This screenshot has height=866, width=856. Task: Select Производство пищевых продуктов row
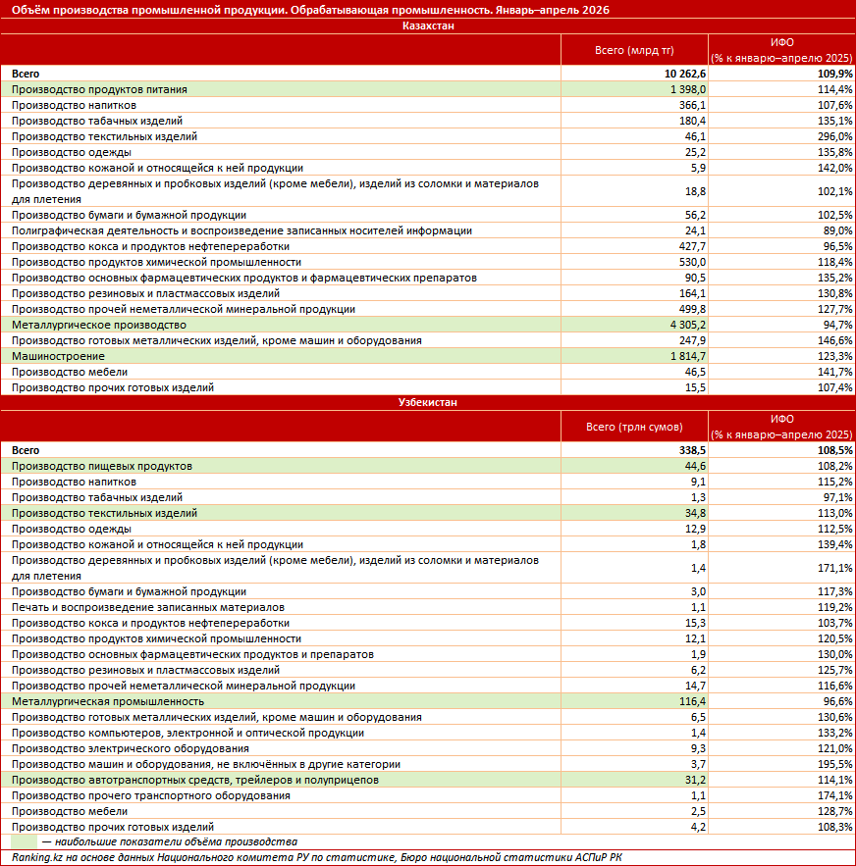pos(428,466)
